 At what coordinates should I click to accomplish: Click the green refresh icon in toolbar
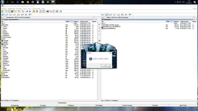pos(2,11)
